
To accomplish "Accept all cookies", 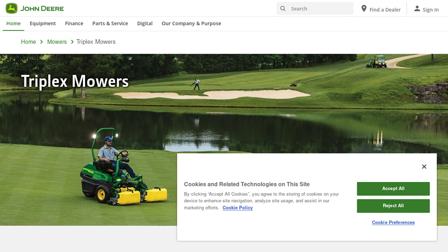I will point(393,189).
